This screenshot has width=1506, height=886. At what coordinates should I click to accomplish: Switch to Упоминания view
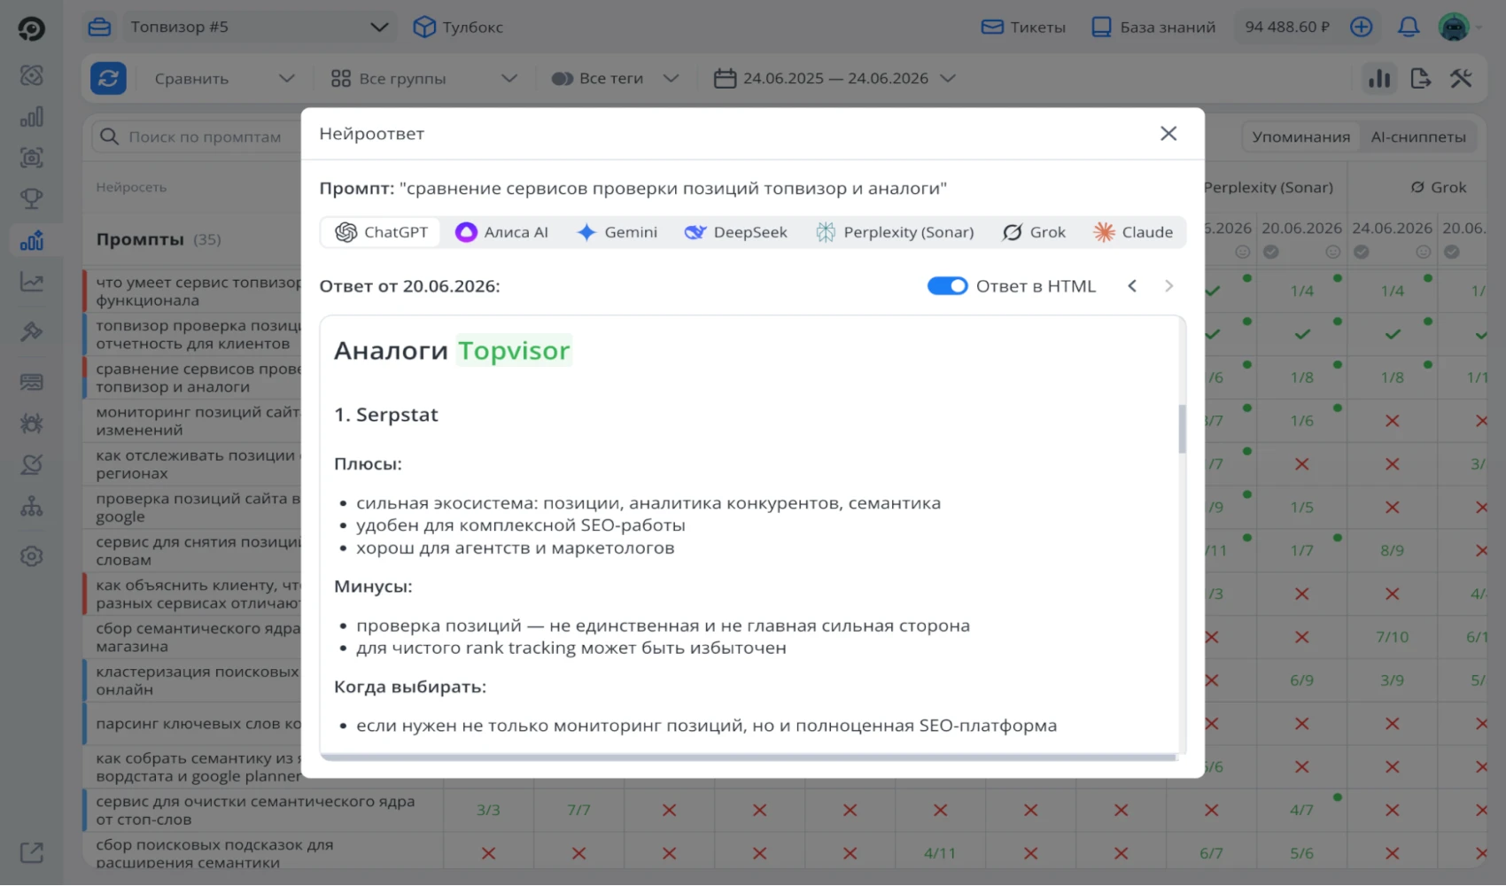click(x=1300, y=136)
